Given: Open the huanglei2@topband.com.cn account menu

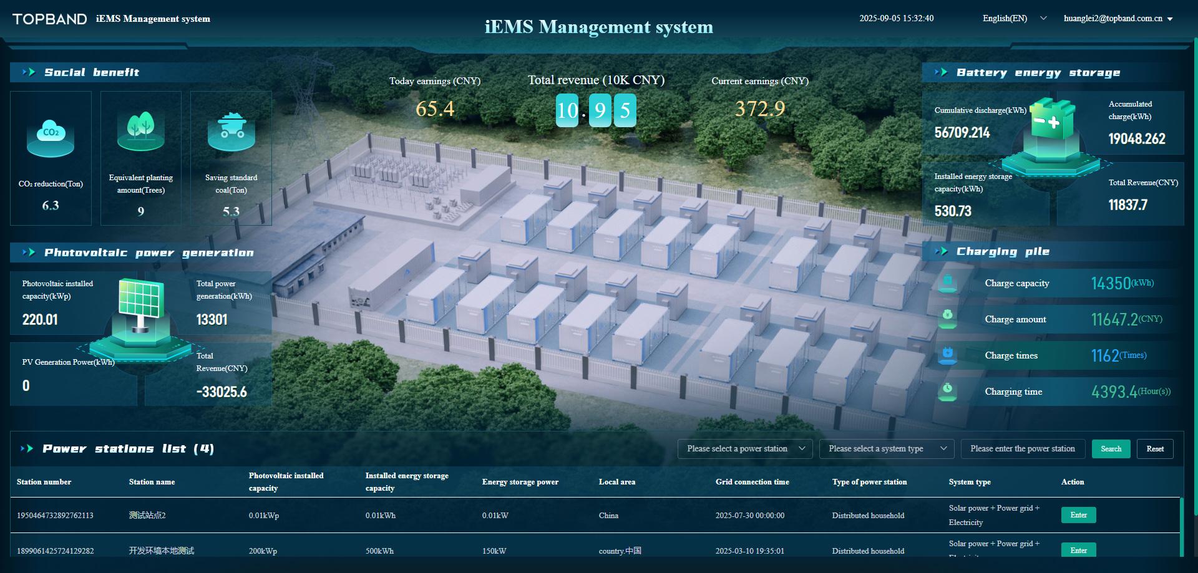Looking at the screenshot, I should point(1118,19).
